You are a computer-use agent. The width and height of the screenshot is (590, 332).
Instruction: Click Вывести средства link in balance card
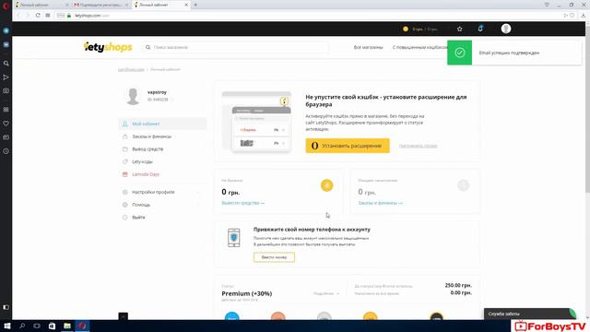pos(242,203)
